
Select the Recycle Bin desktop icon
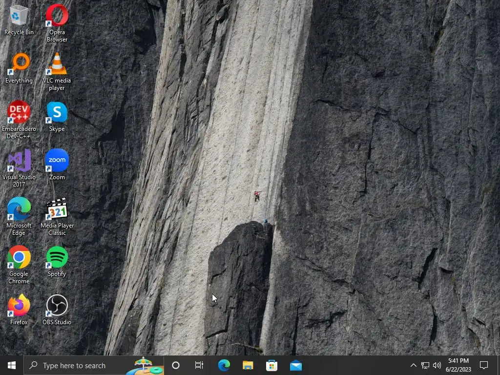click(19, 20)
